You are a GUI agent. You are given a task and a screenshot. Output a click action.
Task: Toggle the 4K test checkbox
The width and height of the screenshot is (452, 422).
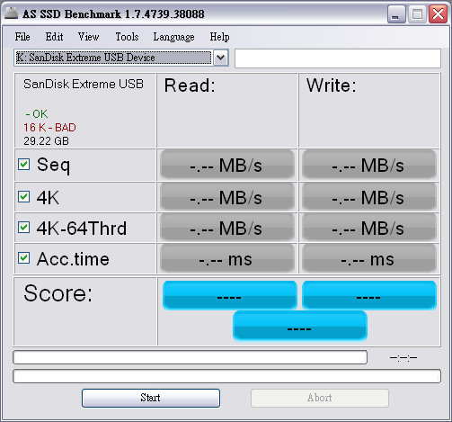[23, 197]
